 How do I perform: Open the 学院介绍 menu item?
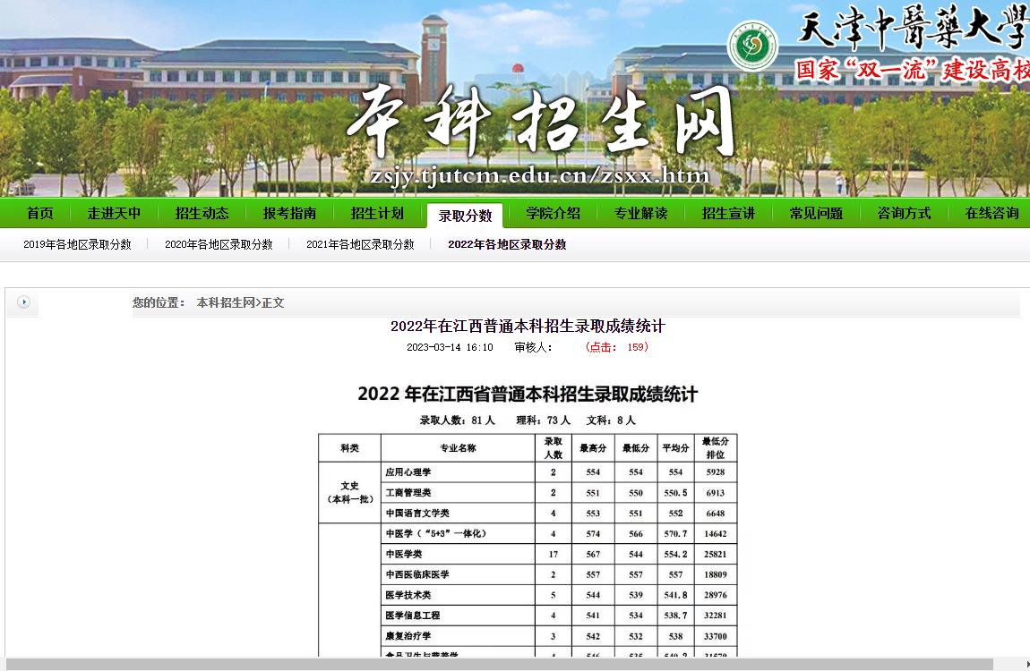point(554,213)
